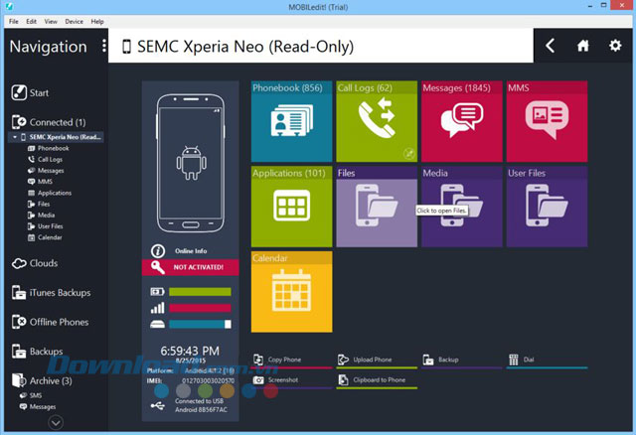Open the User Files tile
Image resolution: width=636 pixels, height=435 pixels.
click(x=547, y=207)
